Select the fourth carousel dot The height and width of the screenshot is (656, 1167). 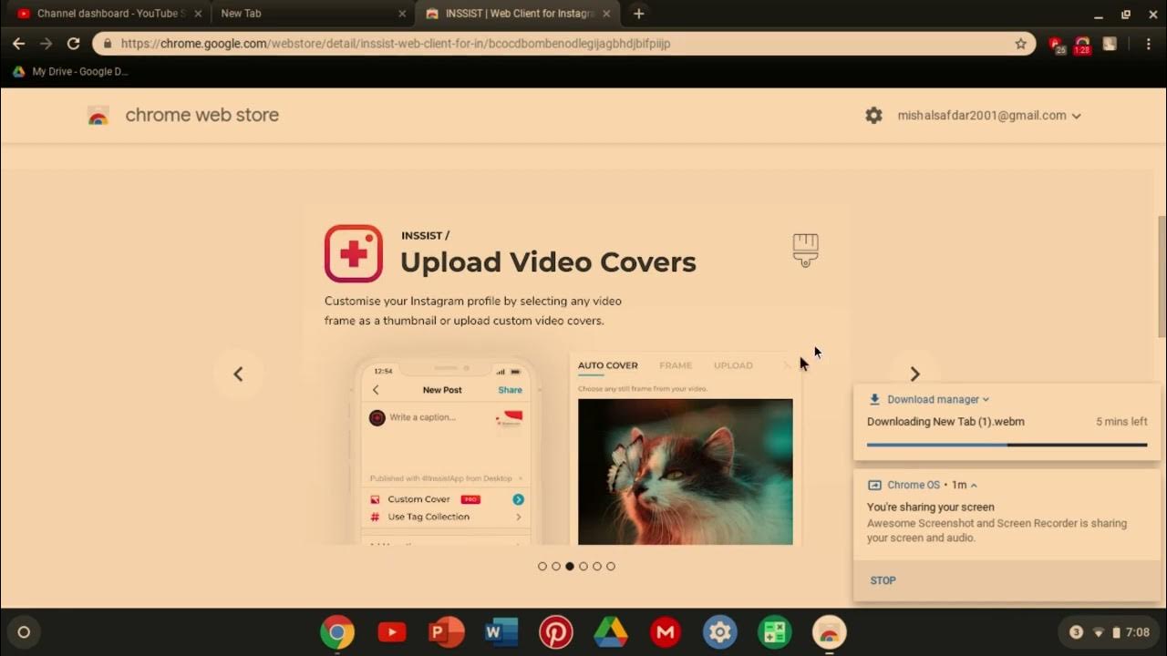click(583, 566)
